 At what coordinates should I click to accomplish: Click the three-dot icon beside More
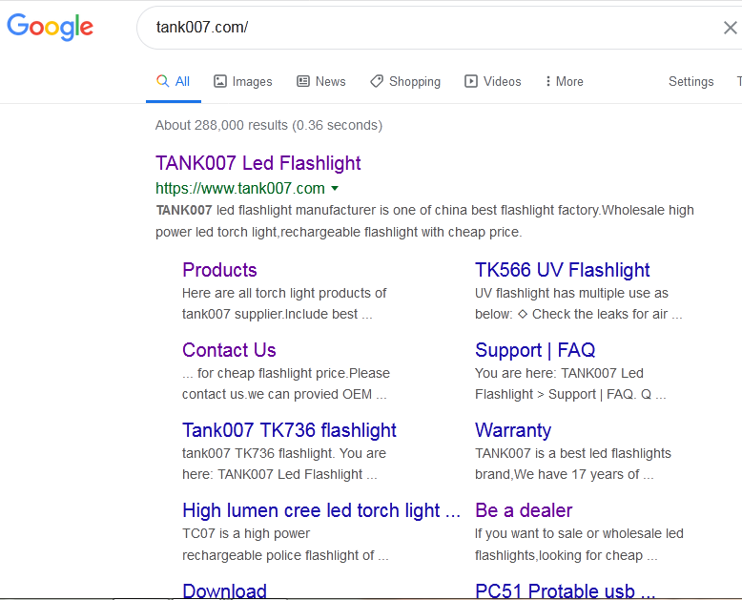point(548,81)
